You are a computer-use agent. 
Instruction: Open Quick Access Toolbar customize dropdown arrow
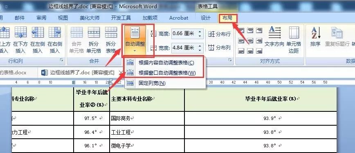click(x=7, y=7)
